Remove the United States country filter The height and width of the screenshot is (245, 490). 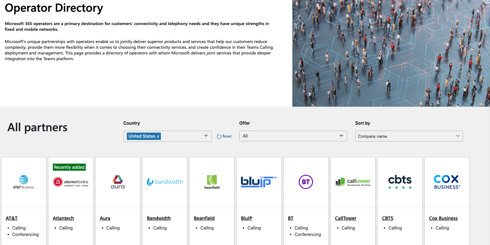(x=158, y=136)
